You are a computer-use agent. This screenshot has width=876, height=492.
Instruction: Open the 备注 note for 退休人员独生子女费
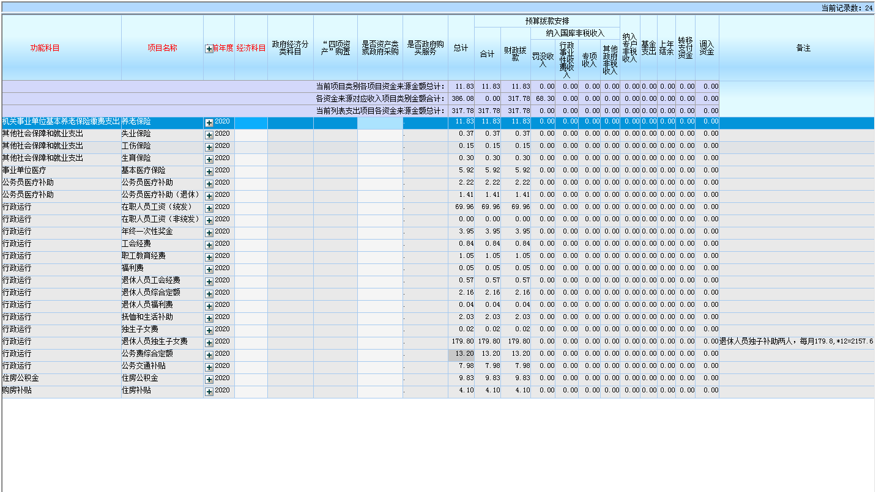pyautogui.click(x=796, y=342)
